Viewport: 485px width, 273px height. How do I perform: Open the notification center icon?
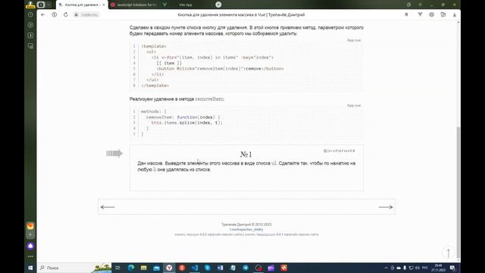pyautogui.click(x=452, y=268)
